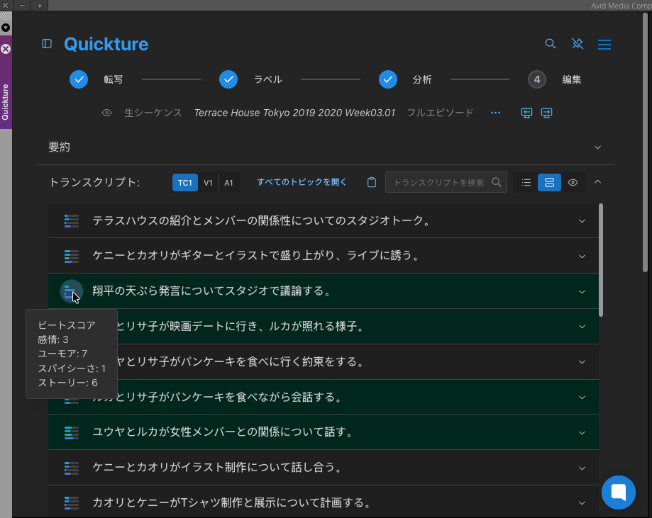
Task: Collapse the transcript section with up chevron
Action: pyautogui.click(x=597, y=182)
